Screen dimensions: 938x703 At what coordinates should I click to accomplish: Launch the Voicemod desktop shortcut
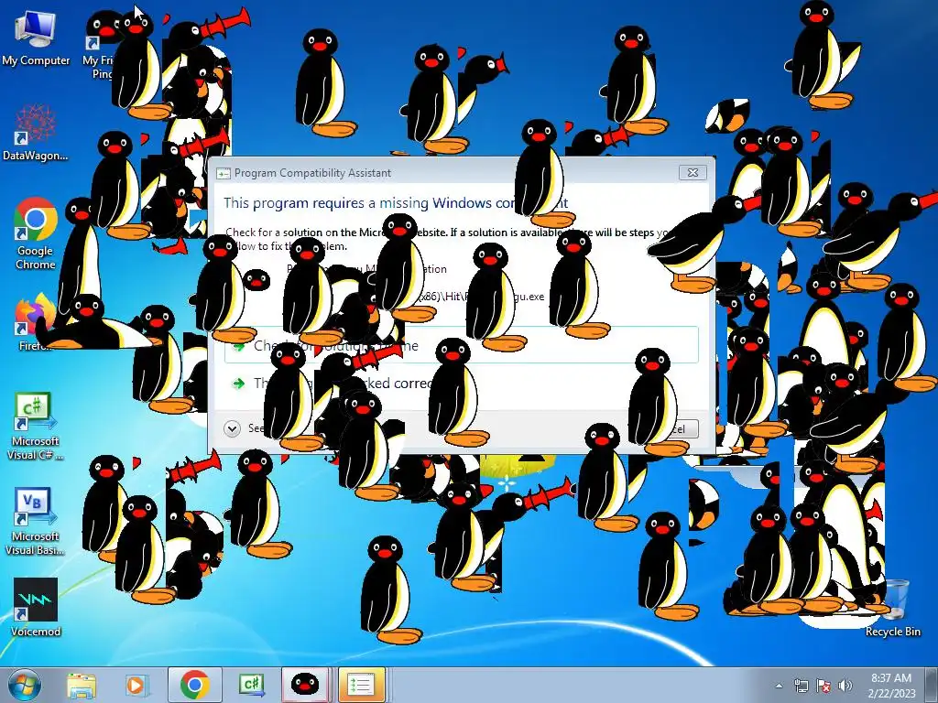(36, 607)
